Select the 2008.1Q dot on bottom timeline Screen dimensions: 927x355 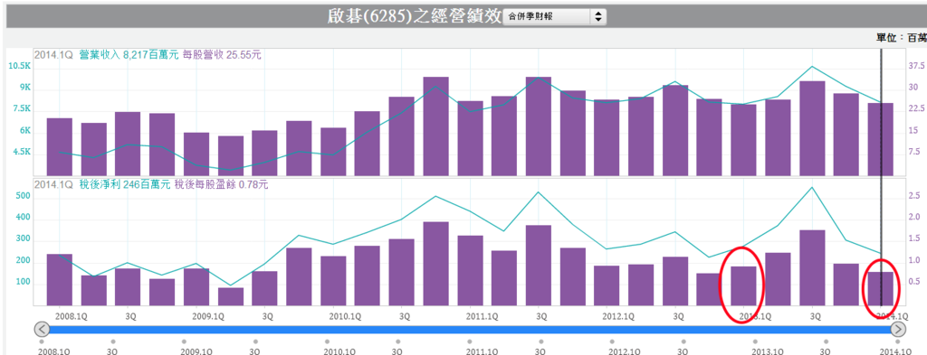click(42, 341)
